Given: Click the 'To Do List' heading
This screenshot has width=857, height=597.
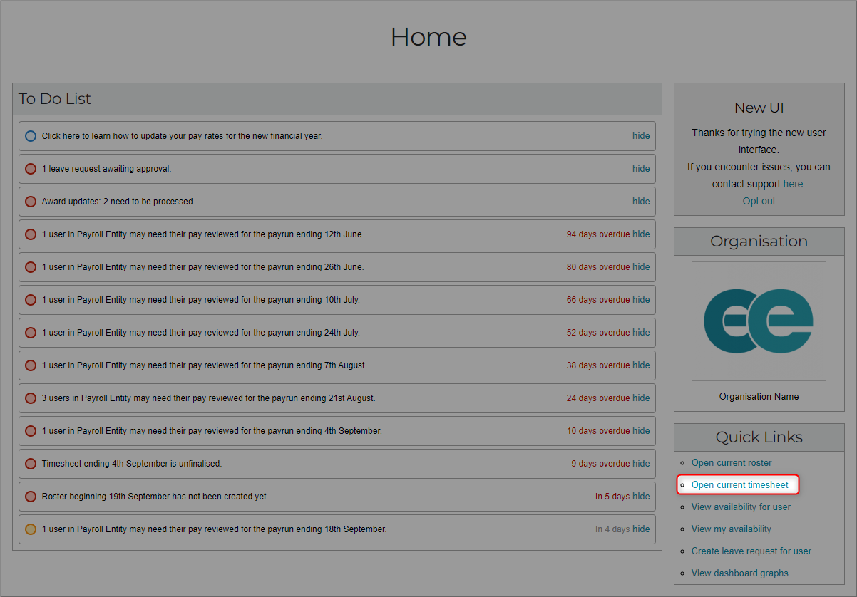Looking at the screenshot, I should [x=55, y=98].
